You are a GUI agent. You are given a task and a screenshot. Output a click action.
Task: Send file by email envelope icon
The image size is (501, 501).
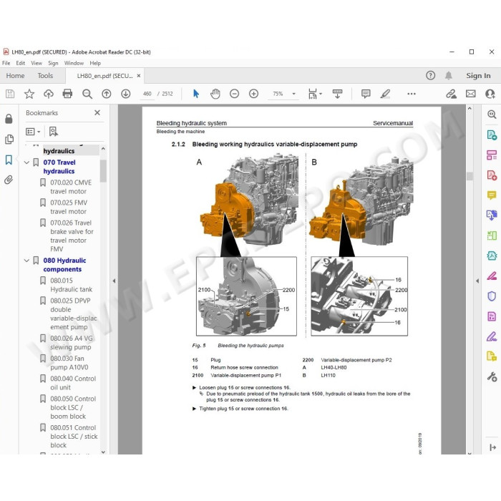471,94
